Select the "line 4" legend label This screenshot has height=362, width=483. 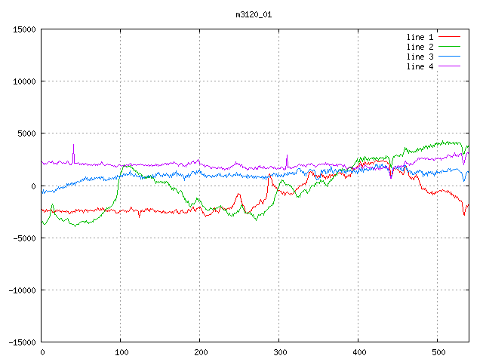(420, 66)
